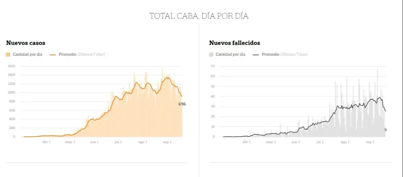Select 'jun.1' on the Nuevos fallecidos x-axis

point(296,142)
